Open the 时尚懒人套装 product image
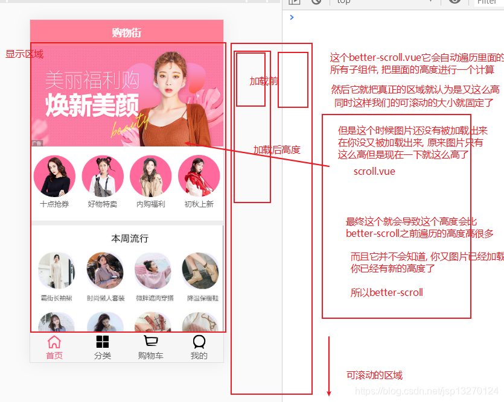The width and height of the screenshot is (504, 402). [105, 271]
